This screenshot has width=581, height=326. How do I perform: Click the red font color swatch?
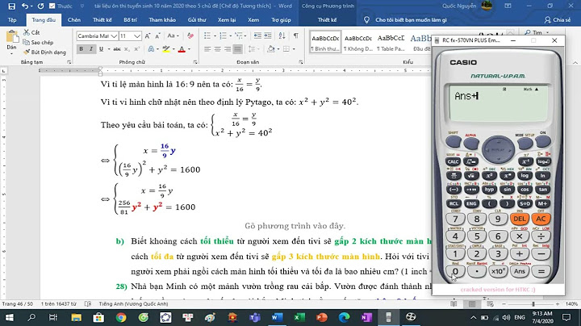[182, 49]
